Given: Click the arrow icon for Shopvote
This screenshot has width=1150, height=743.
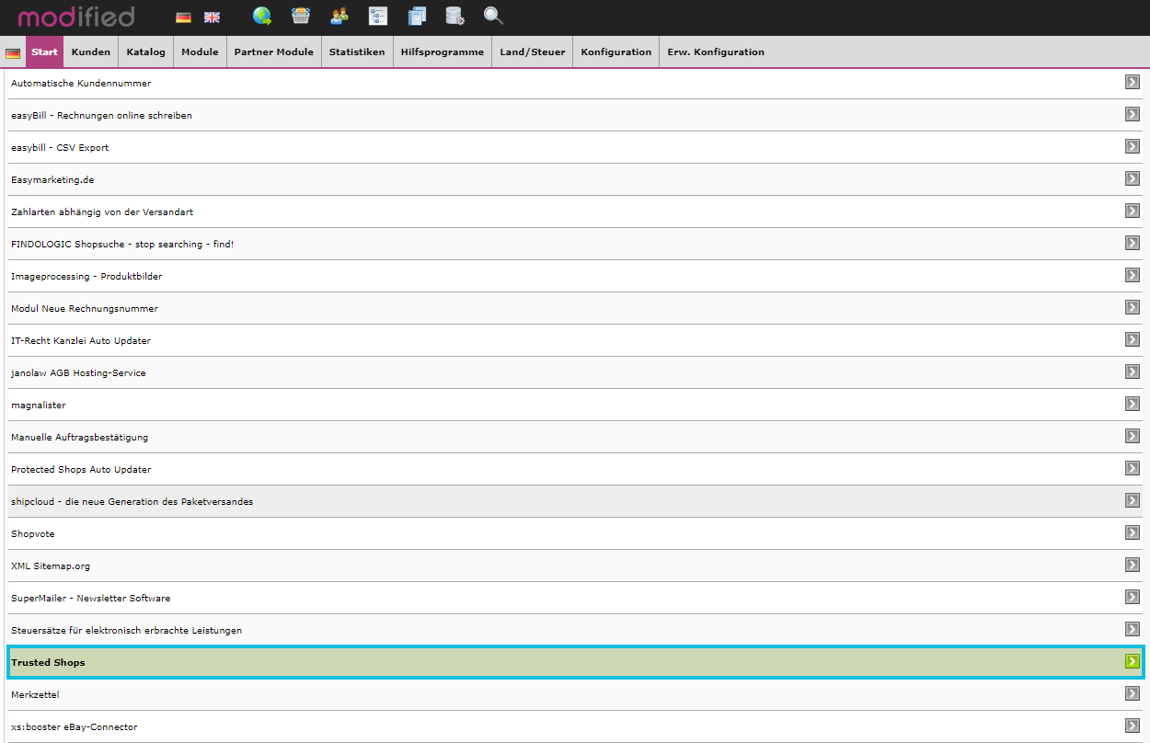Looking at the screenshot, I should pos(1133,532).
